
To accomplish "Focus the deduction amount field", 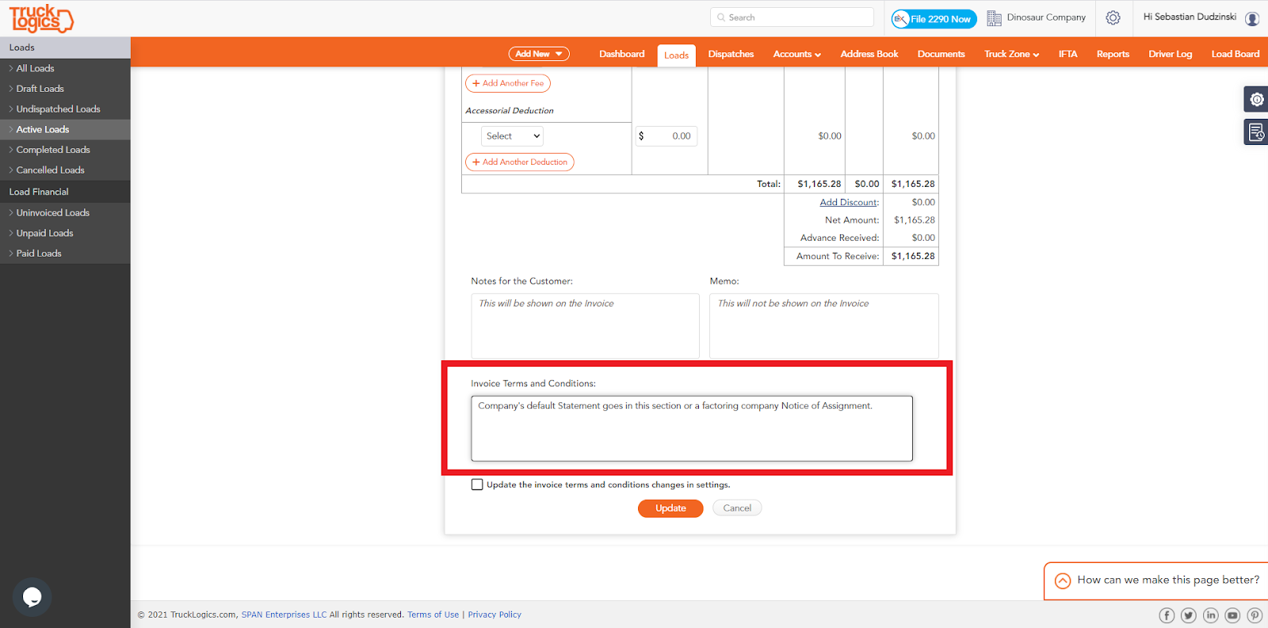I will (666, 136).
